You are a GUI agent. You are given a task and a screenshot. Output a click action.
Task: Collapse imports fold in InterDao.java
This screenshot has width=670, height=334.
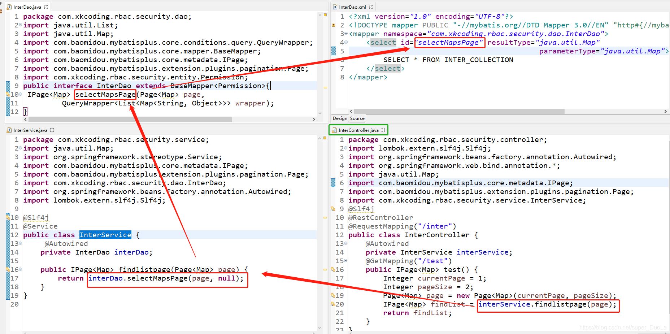coord(20,25)
